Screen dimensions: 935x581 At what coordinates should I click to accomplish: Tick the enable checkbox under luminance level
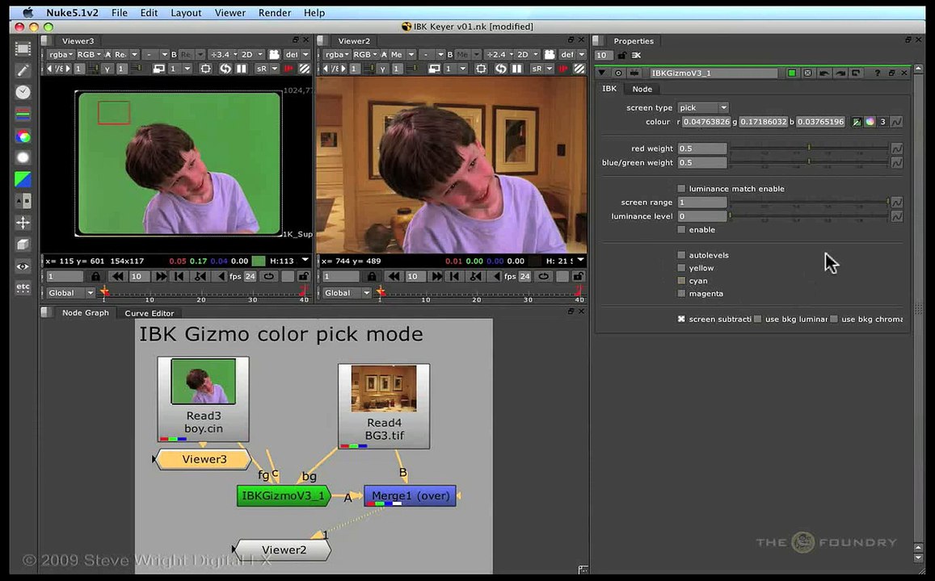681,230
